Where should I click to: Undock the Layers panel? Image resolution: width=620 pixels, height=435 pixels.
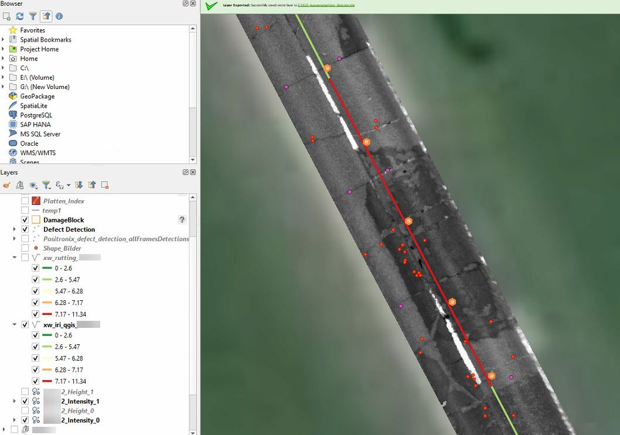(185, 172)
